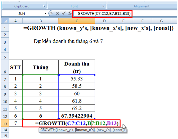Select row 12 header
Image resolution: width=178 pixels, height=139 pixels.
point(5,116)
